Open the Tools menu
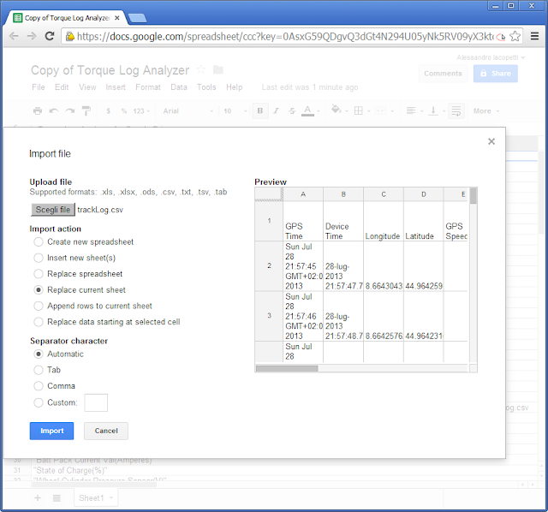 pos(206,87)
